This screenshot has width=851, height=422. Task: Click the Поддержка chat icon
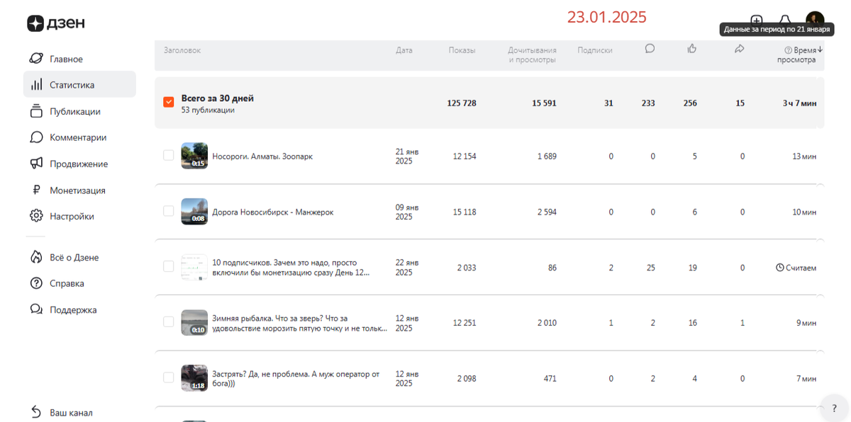pos(36,309)
